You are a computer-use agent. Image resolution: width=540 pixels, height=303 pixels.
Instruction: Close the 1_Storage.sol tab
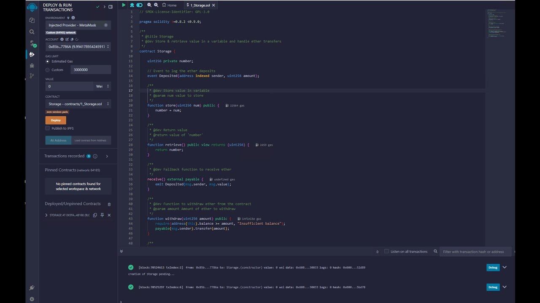pos(213,5)
